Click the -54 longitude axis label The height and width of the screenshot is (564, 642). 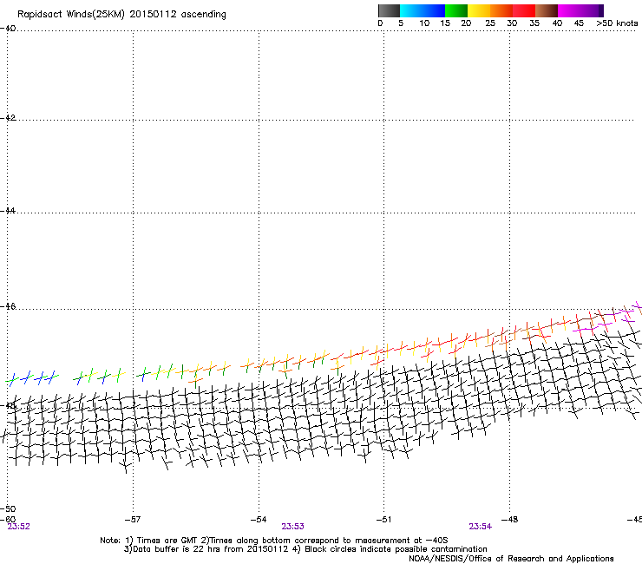click(x=259, y=520)
